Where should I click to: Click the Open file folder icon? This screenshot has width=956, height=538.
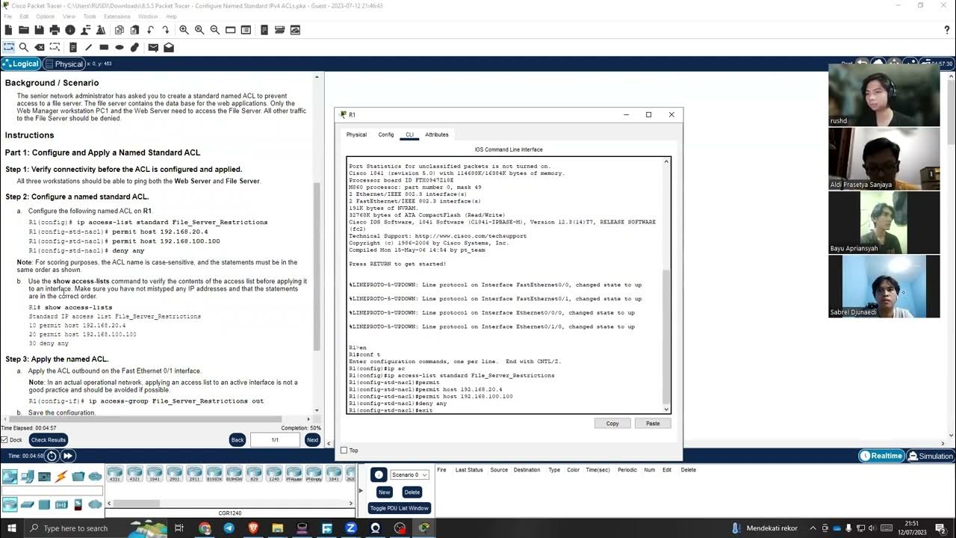tap(24, 30)
